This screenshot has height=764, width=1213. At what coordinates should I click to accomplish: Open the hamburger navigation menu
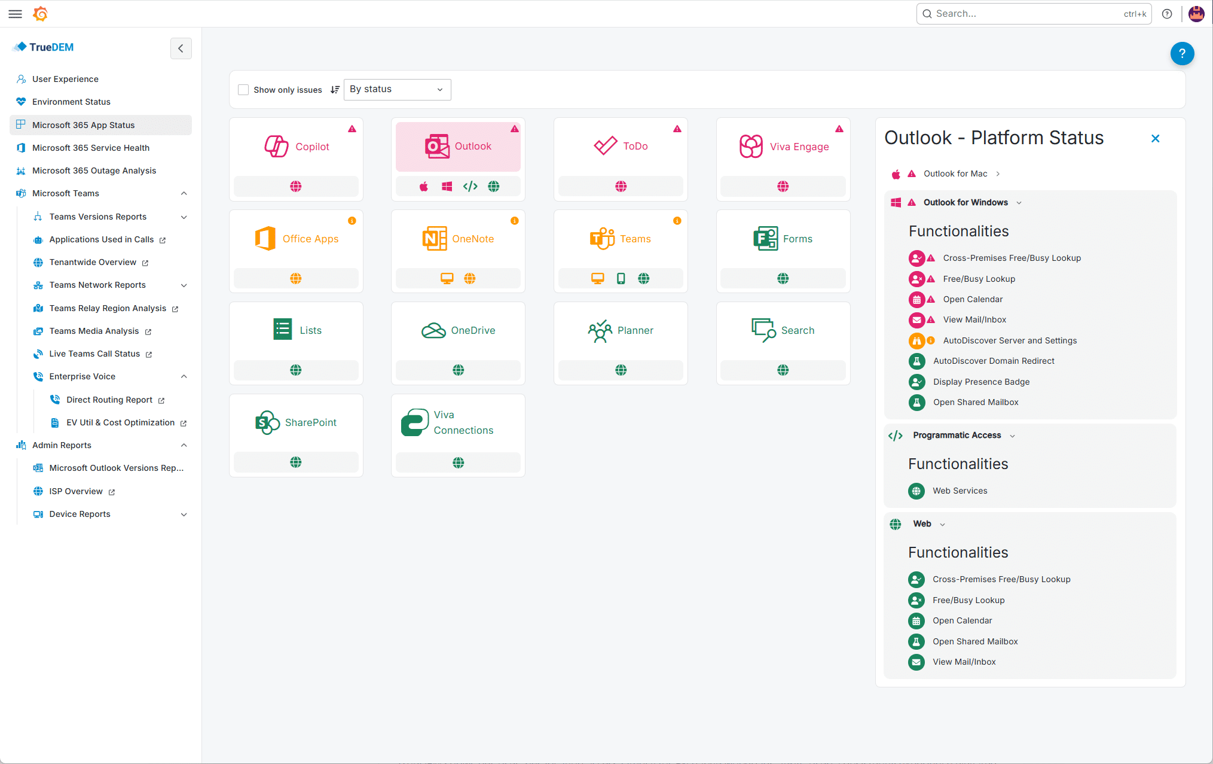coord(16,14)
